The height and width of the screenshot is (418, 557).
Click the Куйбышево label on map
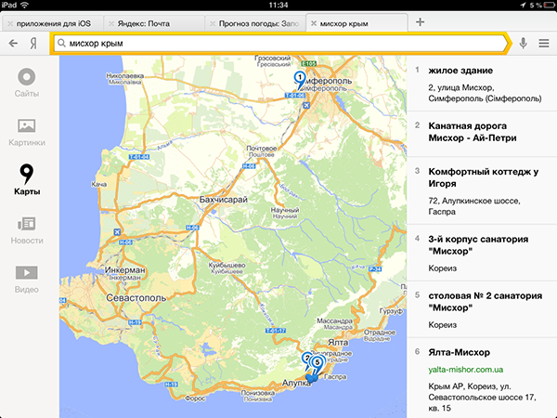[227, 266]
